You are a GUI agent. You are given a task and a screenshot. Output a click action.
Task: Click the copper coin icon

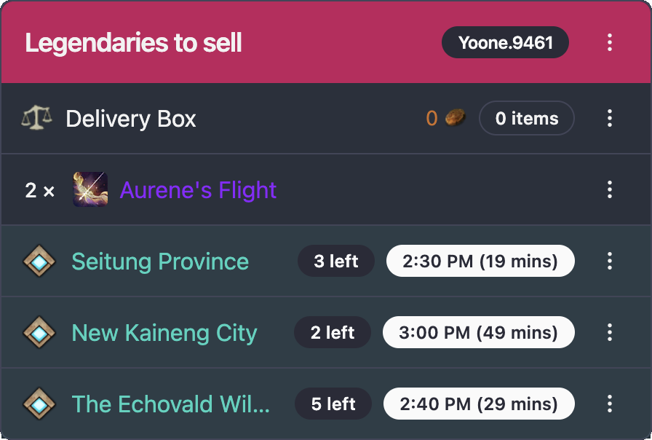456,118
